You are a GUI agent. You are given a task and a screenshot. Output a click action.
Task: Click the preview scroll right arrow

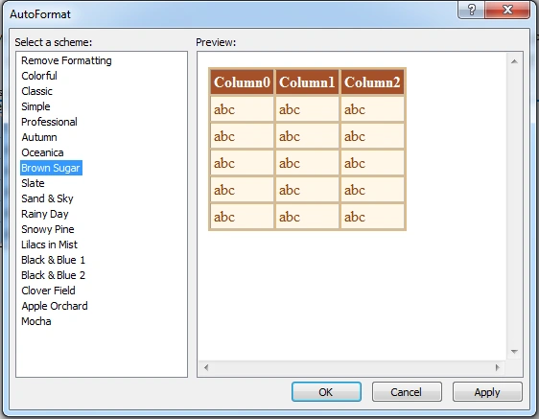pos(498,367)
